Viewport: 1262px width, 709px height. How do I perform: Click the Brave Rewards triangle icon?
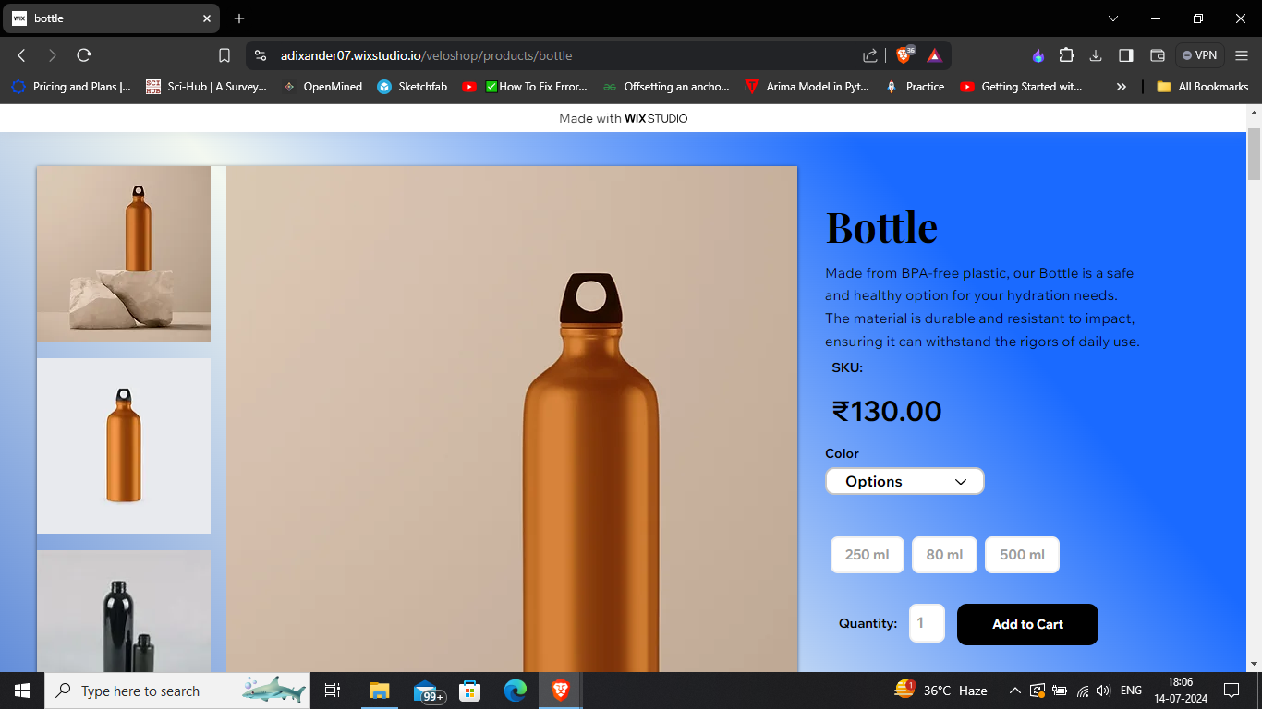coord(935,54)
